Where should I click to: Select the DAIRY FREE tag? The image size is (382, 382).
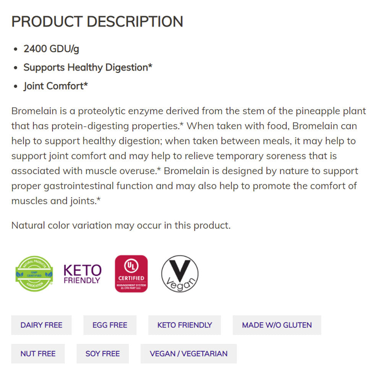41,325
